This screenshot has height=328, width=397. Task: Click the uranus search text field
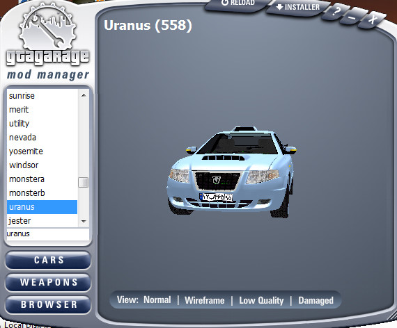48,233
